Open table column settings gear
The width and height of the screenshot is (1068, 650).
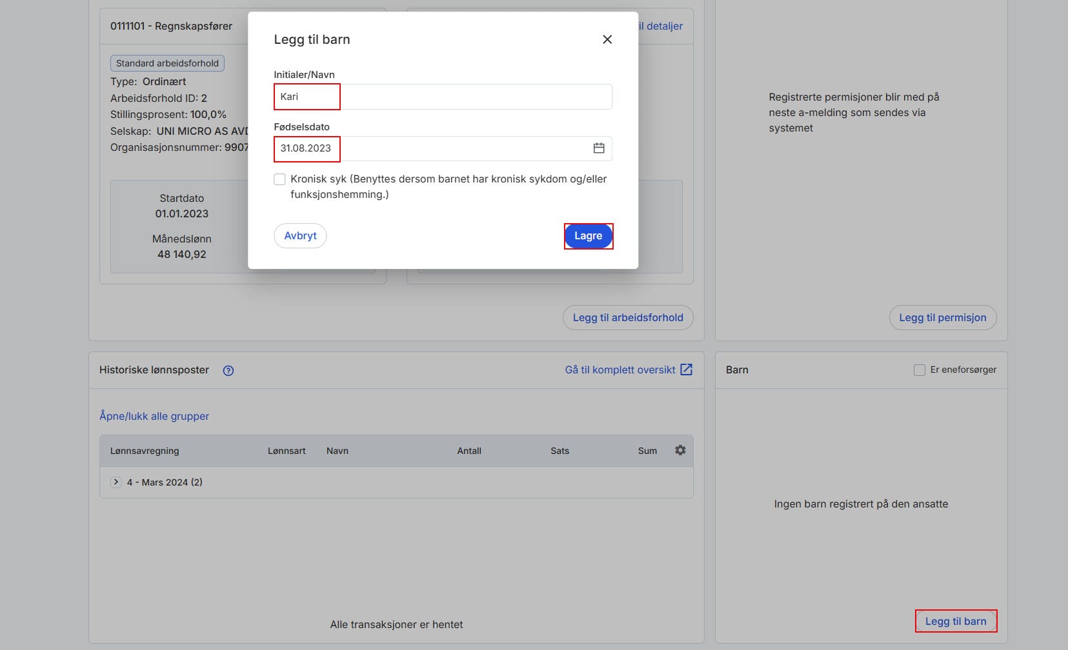[x=680, y=451]
